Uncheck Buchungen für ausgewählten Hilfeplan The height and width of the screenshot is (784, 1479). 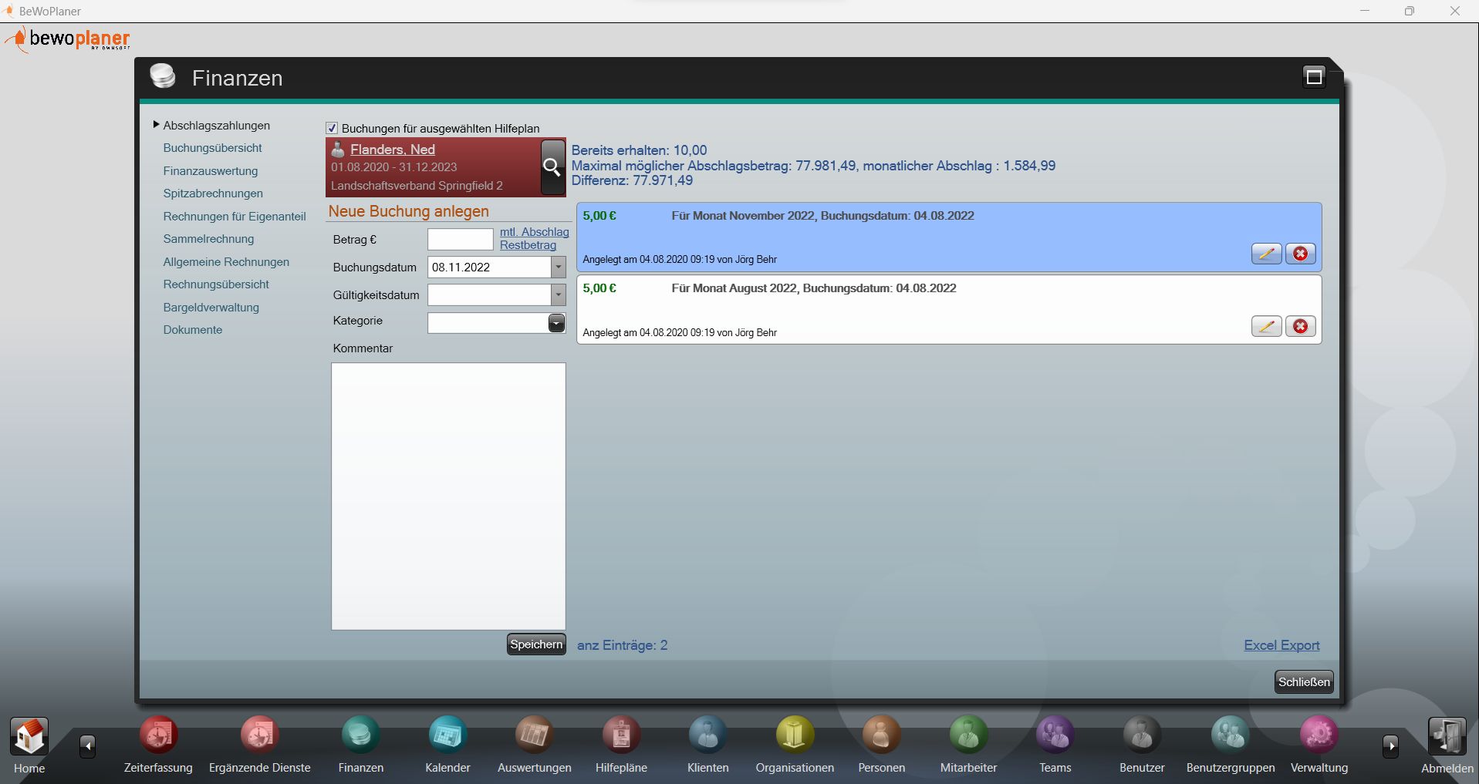[332, 129]
